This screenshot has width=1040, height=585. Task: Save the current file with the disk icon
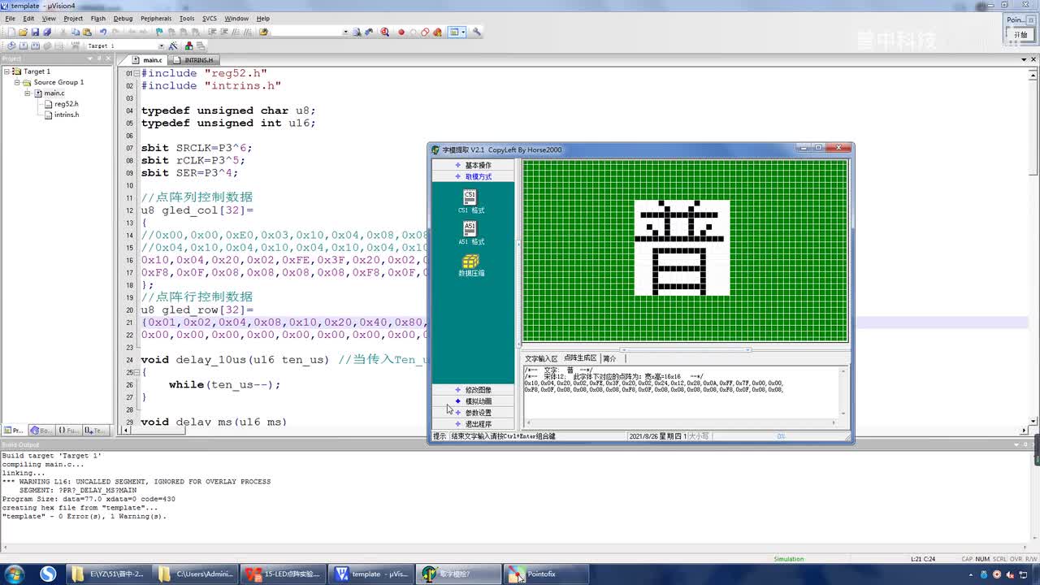[x=35, y=32]
